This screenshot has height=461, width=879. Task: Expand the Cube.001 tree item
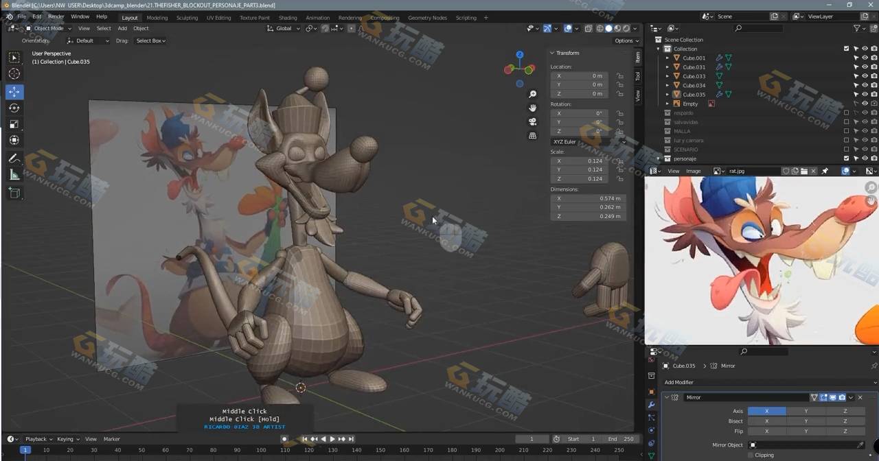tap(667, 58)
